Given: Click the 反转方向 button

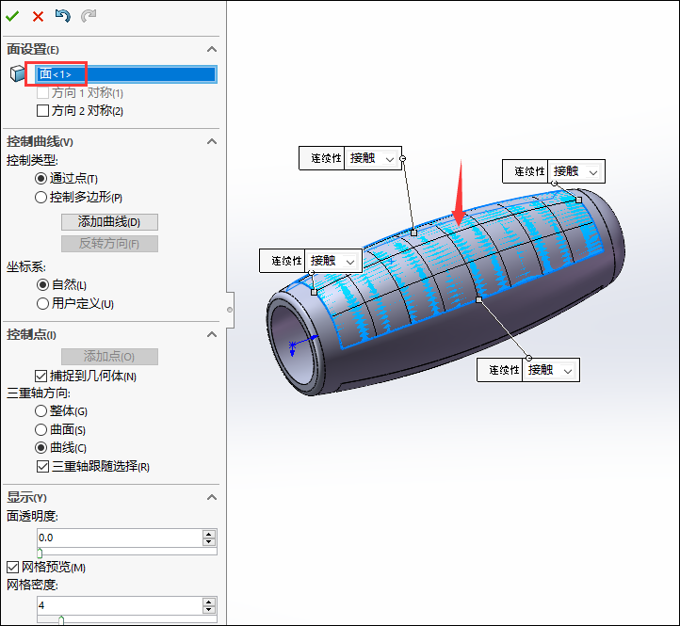Looking at the screenshot, I should point(109,244).
